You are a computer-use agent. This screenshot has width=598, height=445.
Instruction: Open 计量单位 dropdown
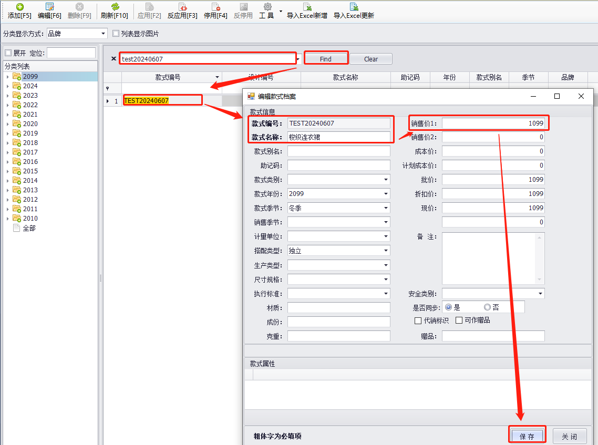click(x=386, y=237)
